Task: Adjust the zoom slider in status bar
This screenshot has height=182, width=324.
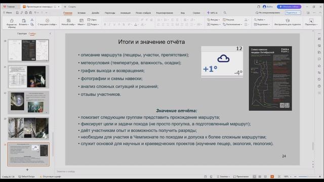Action: (307, 176)
